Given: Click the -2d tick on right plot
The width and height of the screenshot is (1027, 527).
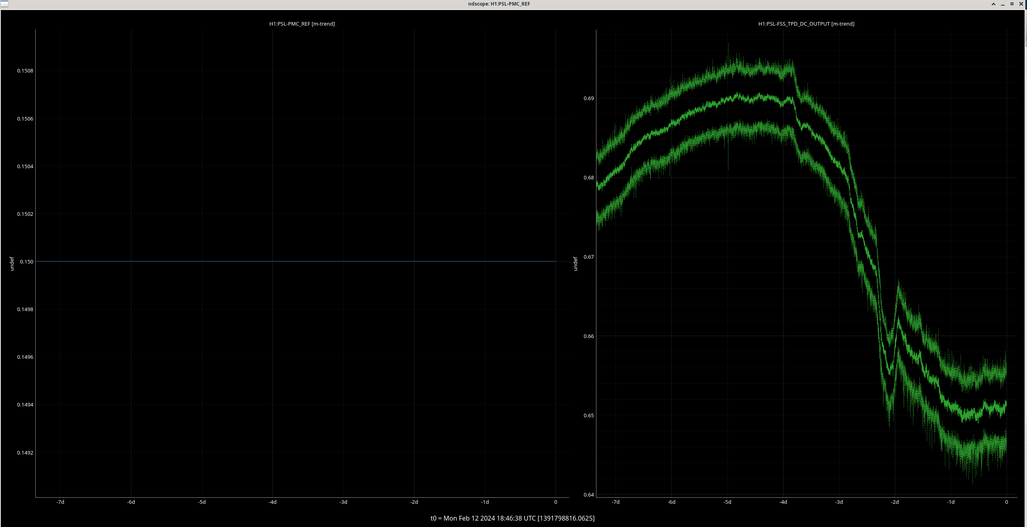Looking at the screenshot, I should pos(895,502).
